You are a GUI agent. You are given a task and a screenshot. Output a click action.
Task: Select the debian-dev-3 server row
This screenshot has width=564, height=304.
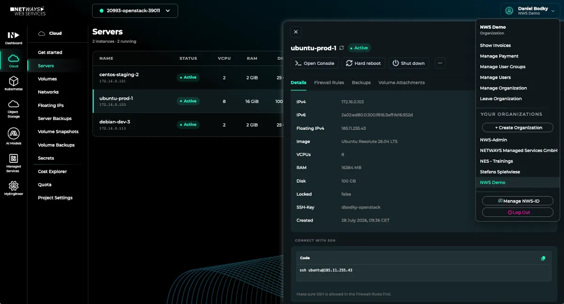pos(188,125)
